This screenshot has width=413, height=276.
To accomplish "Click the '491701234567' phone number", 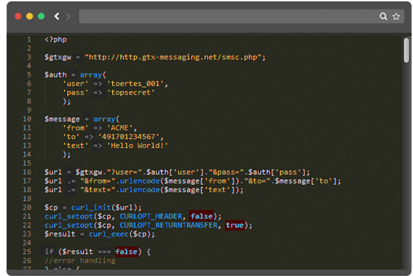I will (x=129, y=137).
